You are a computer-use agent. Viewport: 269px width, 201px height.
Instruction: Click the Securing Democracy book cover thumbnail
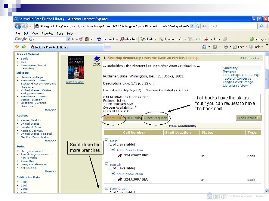76,67
